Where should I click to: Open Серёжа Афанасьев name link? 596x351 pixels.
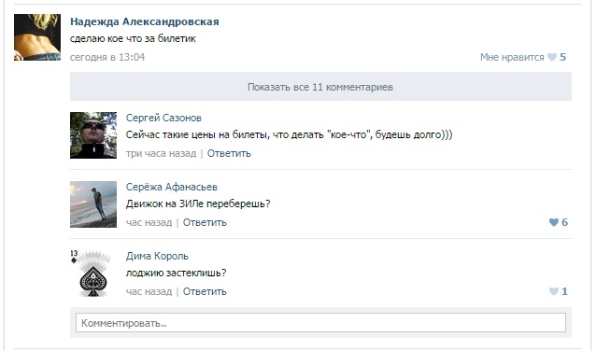click(172, 187)
